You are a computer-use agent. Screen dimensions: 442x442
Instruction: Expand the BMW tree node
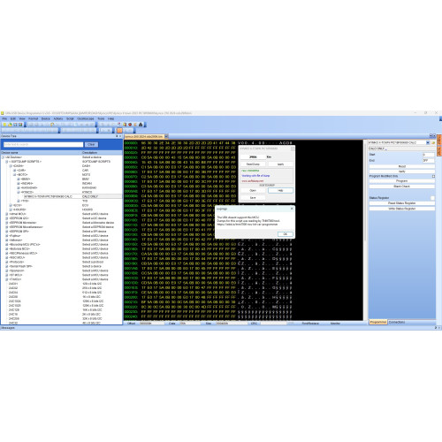[x=19, y=179]
